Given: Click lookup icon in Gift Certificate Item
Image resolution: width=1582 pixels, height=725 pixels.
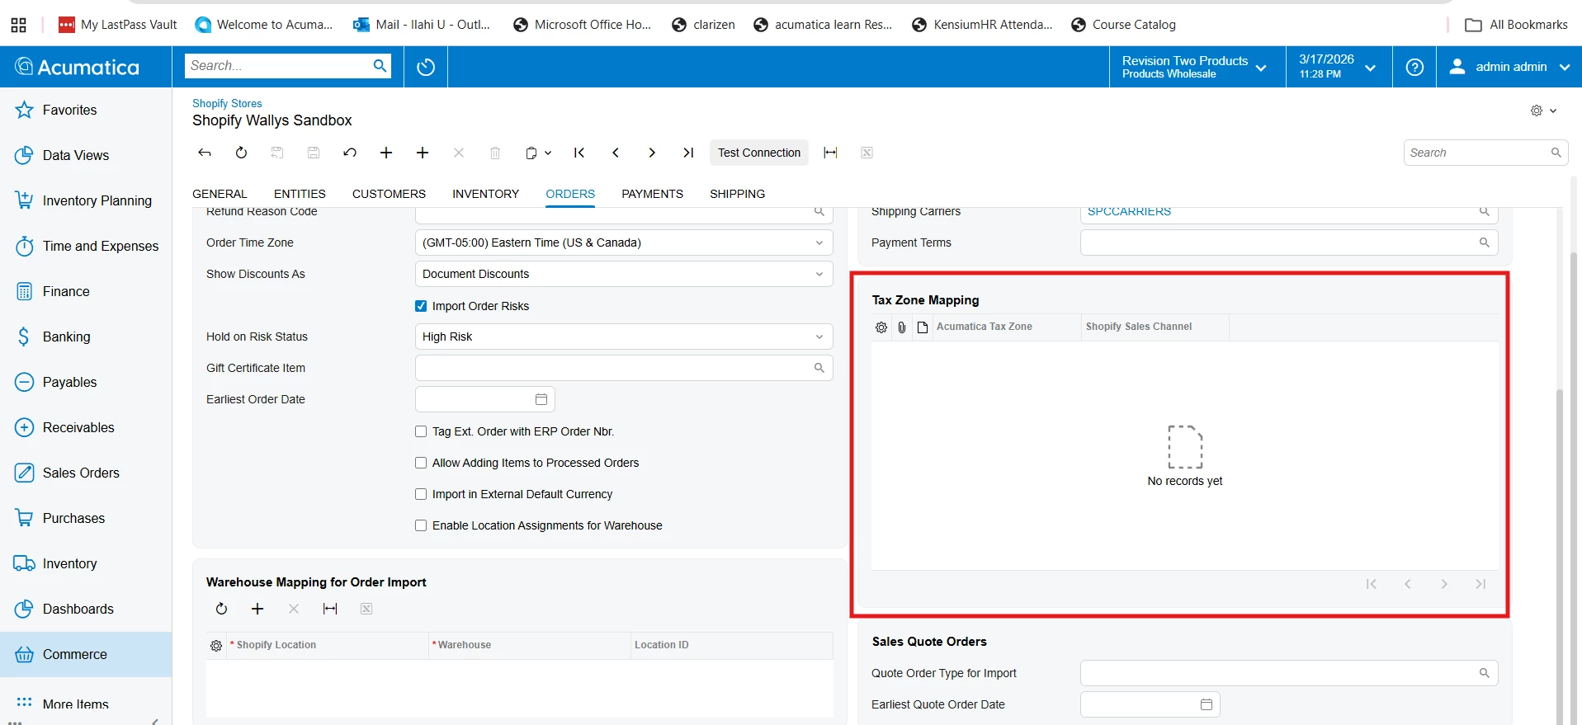Looking at the screenshot, I should 819,368.
